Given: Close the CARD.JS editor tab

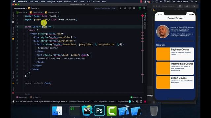Looking at the screenshot, I should pos(42,12).
